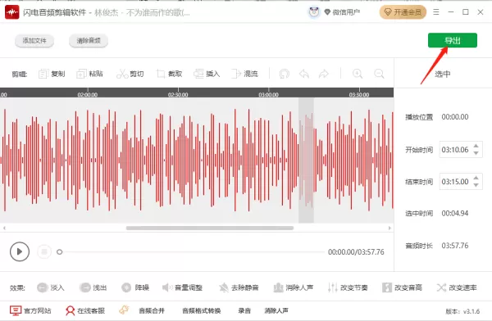Click the horn icon beside 音频合并
Viewport: 492px width, 321px height.
click(124, 310)
